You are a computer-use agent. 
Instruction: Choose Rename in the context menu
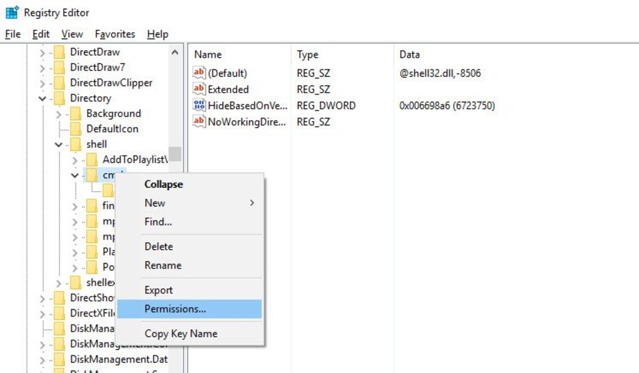point(189,265)
